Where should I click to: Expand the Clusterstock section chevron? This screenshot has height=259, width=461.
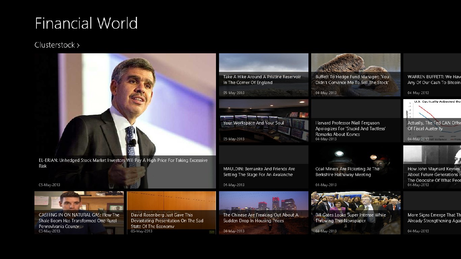coord(78,45)
